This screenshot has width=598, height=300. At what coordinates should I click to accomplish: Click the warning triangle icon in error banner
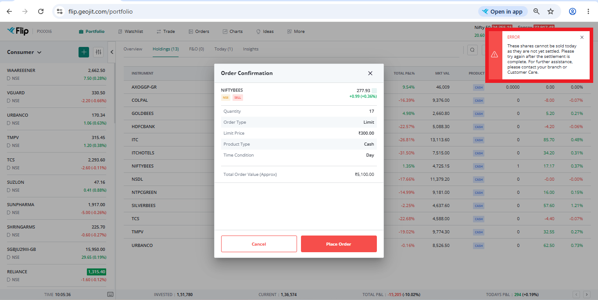click(x=494, y=54)
